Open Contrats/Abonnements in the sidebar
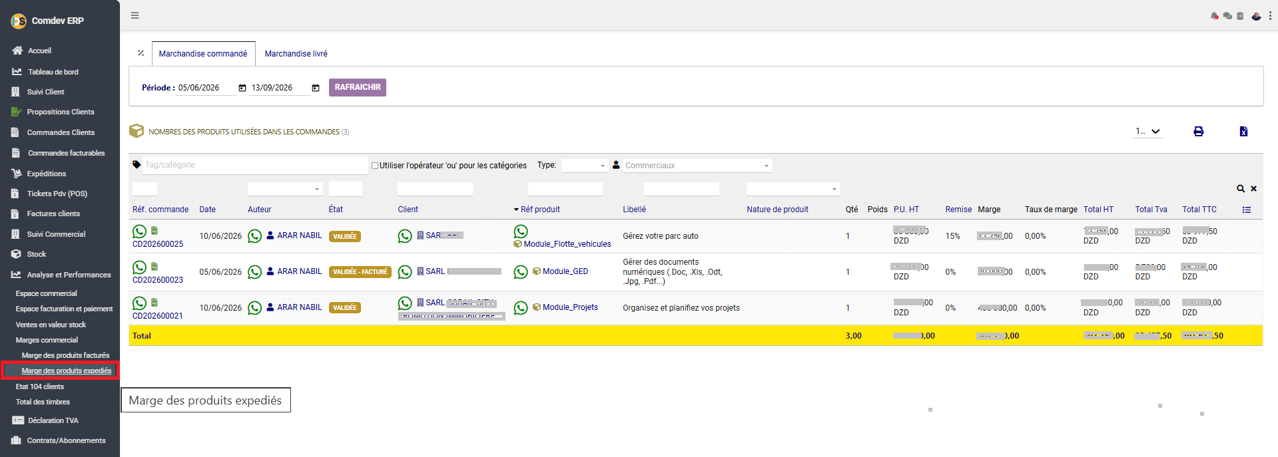The width and height of the screenshot is (1278, 457). point(66,440)
